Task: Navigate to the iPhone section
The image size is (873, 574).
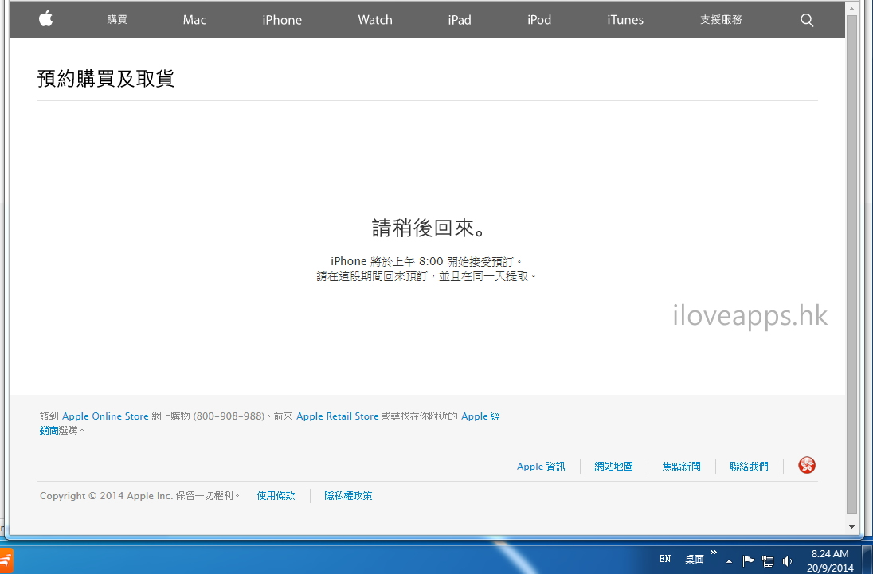Action: click(282, 20)
